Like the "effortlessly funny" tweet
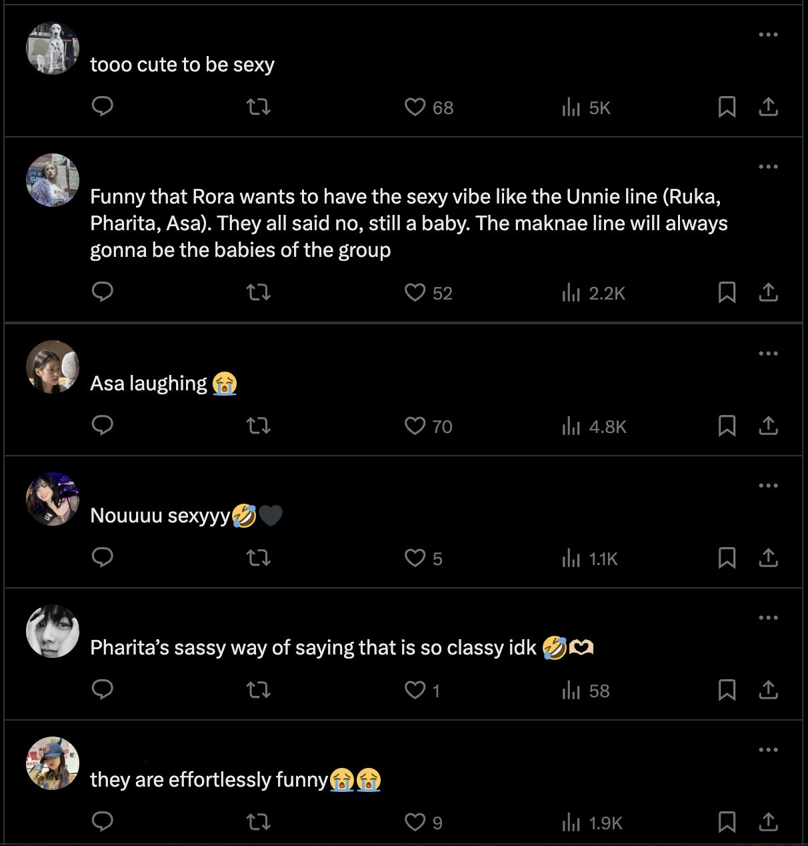 [x=415, y=822]
